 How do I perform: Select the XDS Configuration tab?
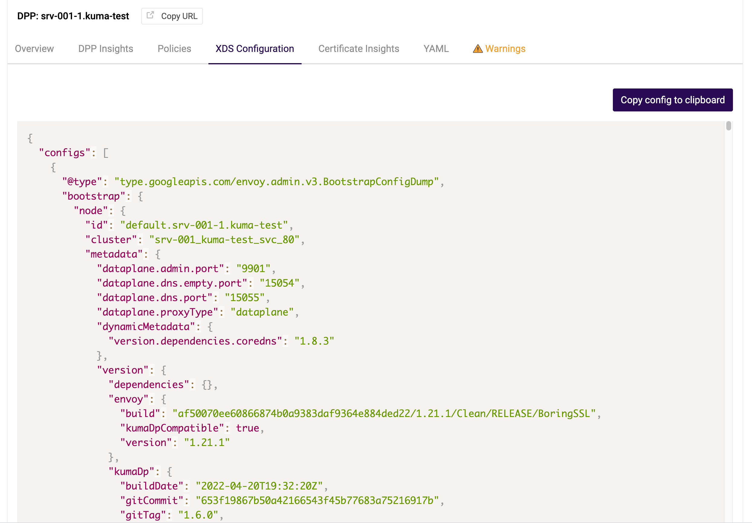[255, 49]
